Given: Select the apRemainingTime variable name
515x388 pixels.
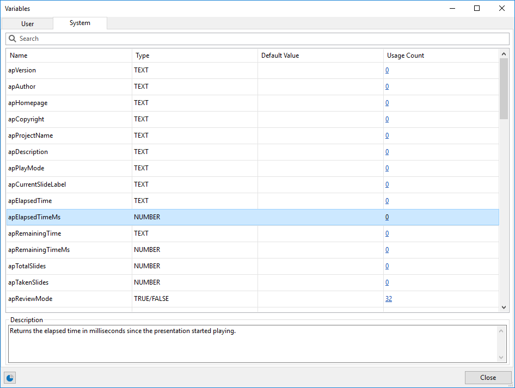Looking at the screenshot, I should click(x=34, y=233).
